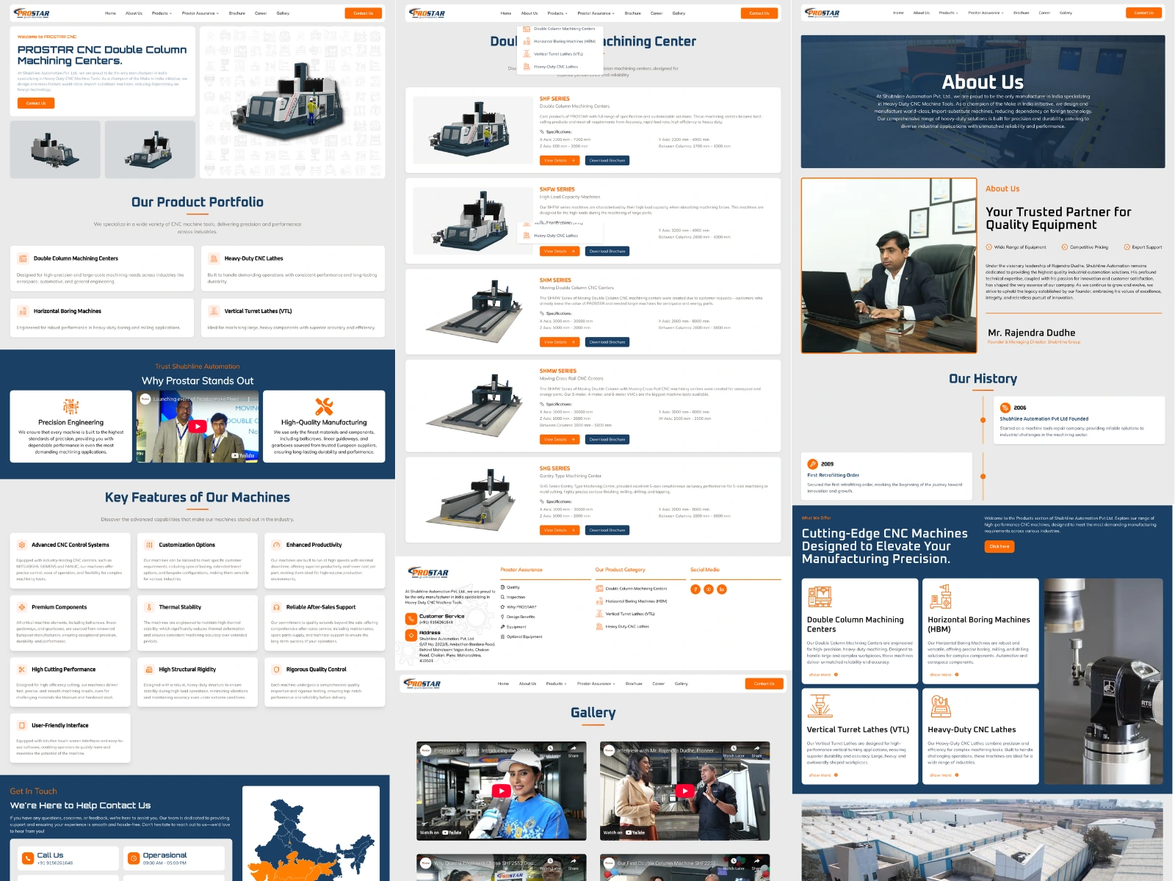The image size is (1175, 881).
Task: Click Double Column Machining Centers icon in Product Portfolio
Action: point(23,258)
